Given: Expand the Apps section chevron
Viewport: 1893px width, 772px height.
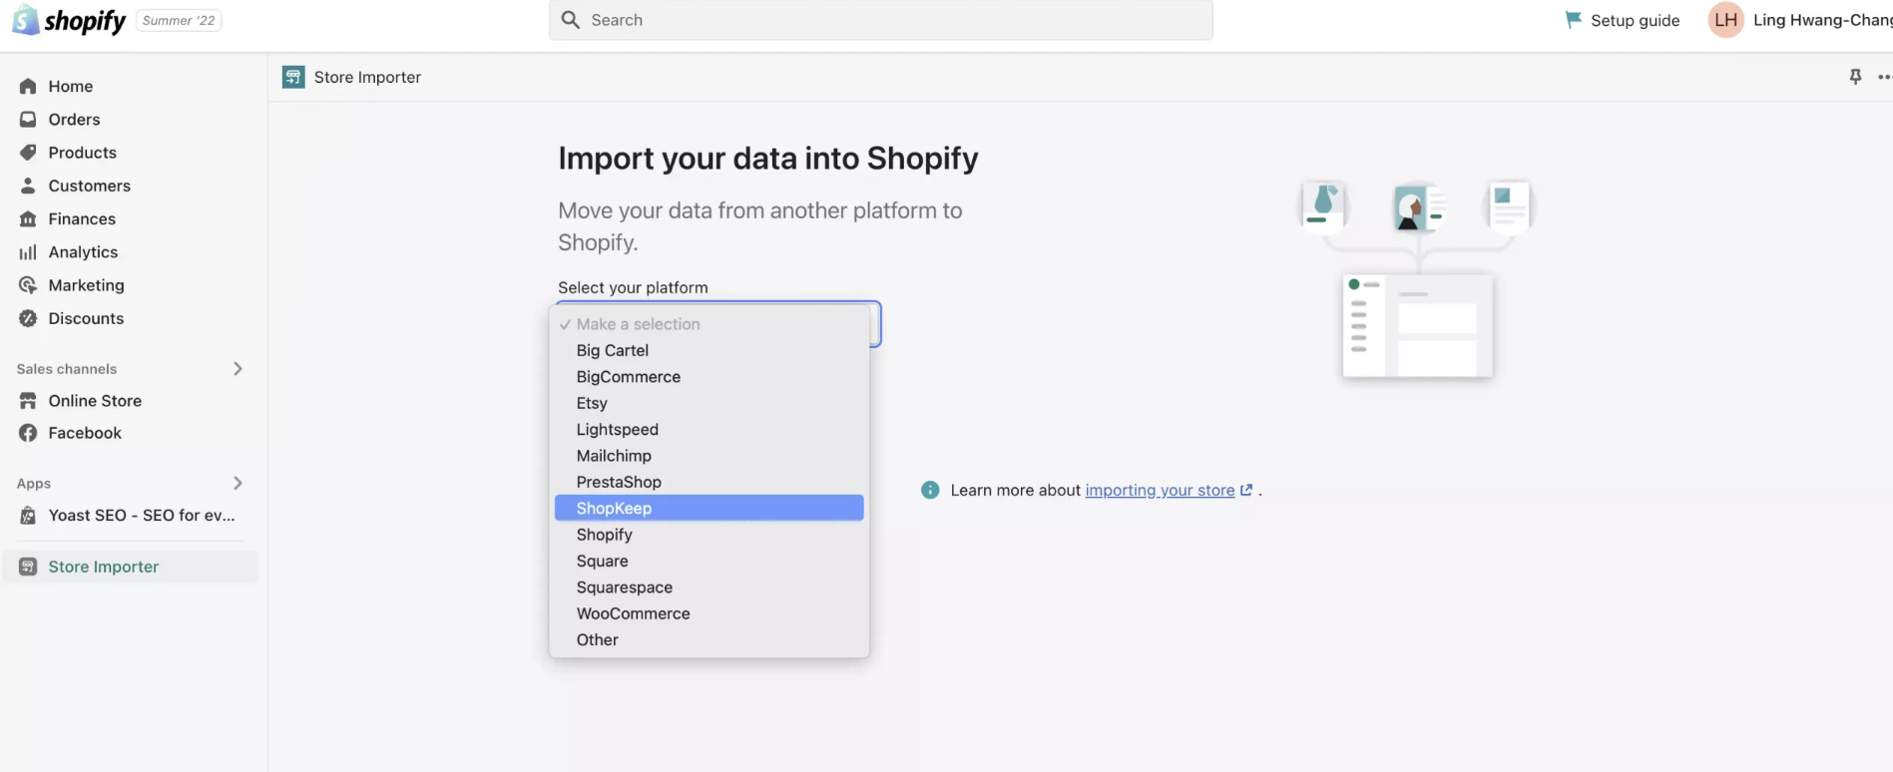Looking at the screenshot, I should pyautogui.click(x=237, y=484).
